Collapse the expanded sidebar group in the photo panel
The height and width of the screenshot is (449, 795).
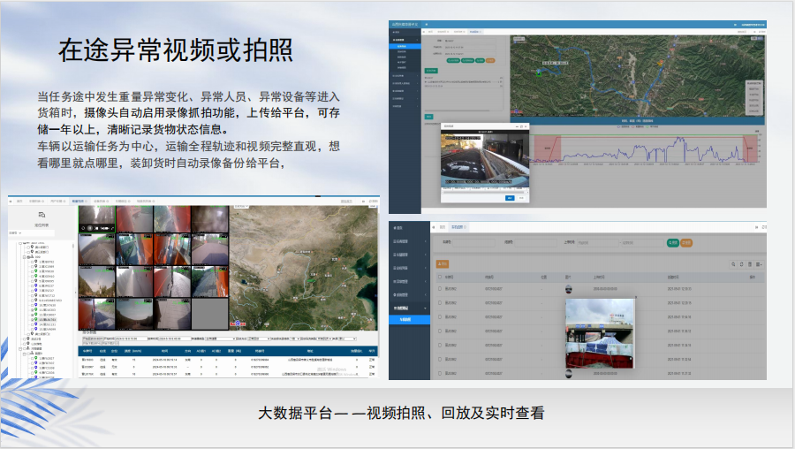pyautogui.click(x=408, y=307)
